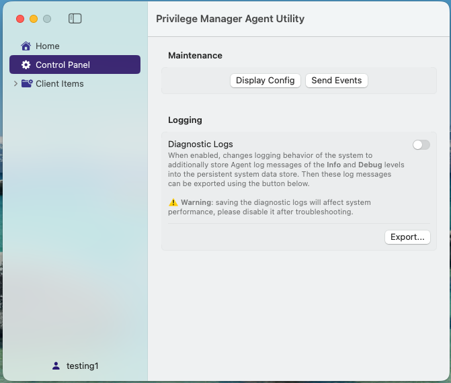Click the Privilege Manager Agent Utility title
Image resolution: width=451 pixels, height=383 pixels.
230,19
